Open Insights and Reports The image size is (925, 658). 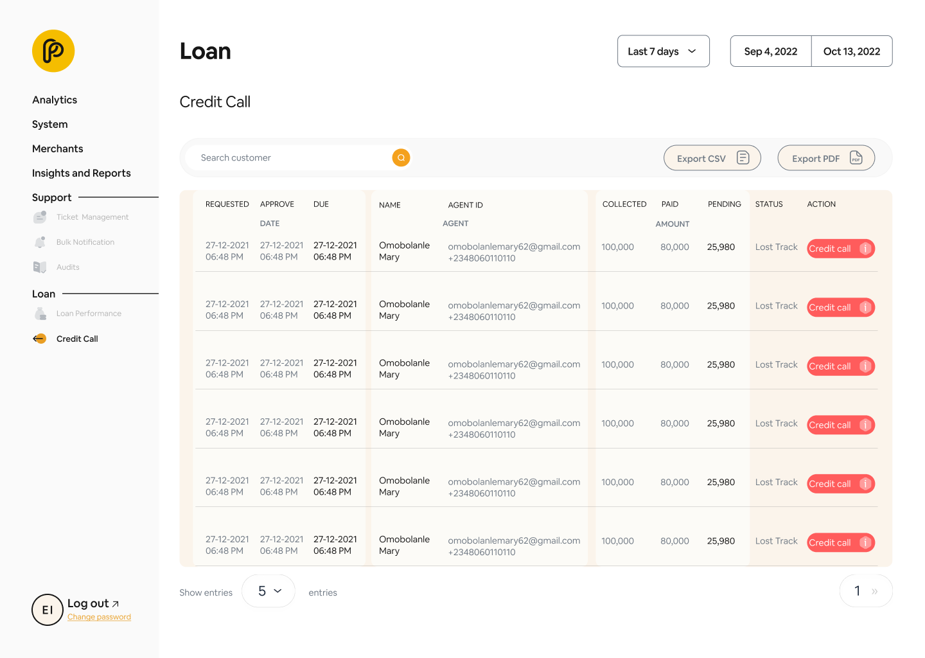click(x=82, y=173)
